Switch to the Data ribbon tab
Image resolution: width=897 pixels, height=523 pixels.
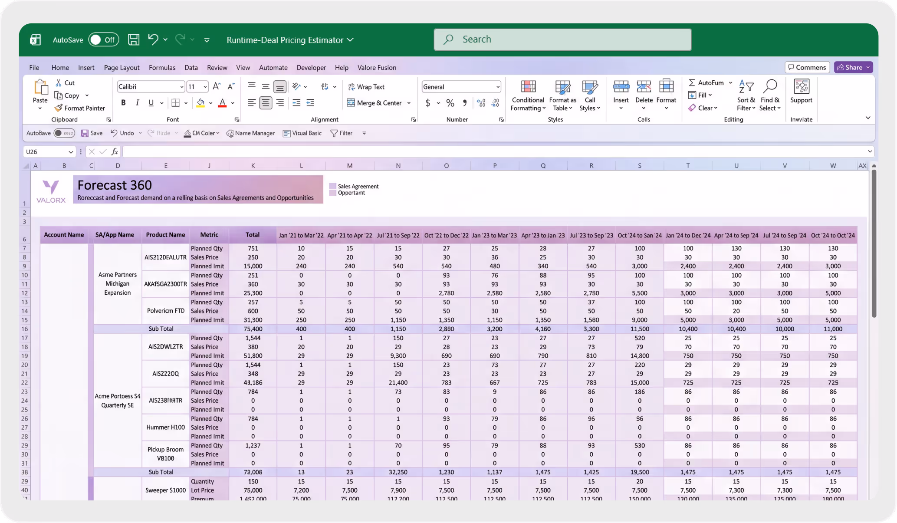coord(191,67)
